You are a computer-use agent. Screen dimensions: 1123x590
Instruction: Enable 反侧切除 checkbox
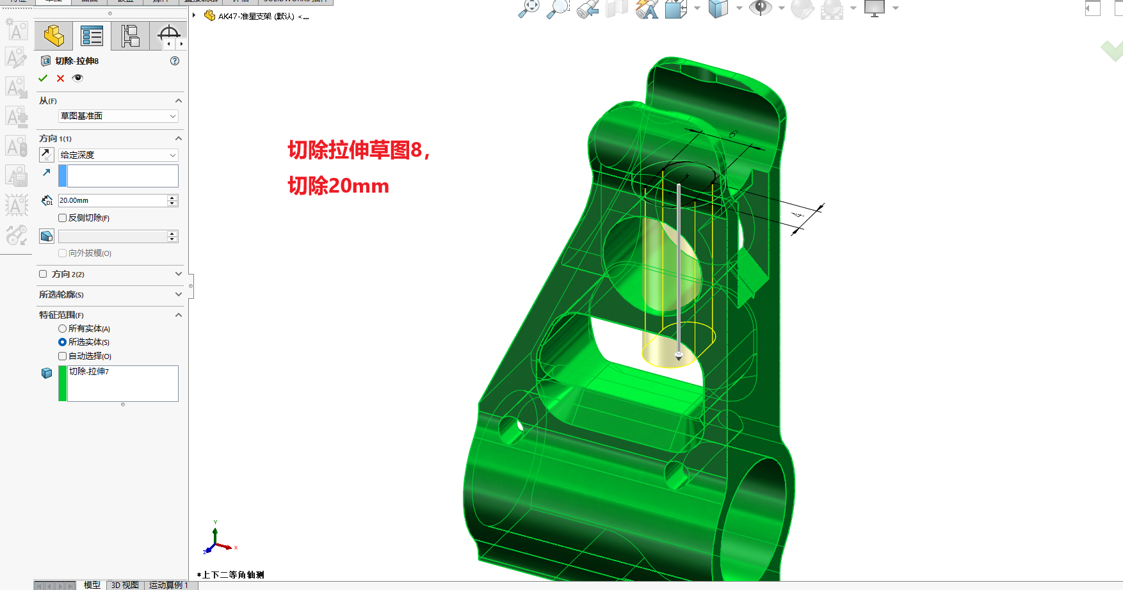[x=62, y=218]
